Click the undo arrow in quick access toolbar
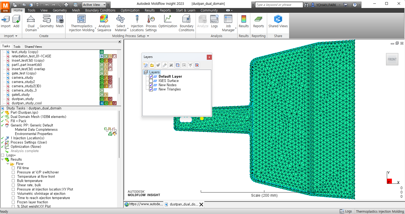The height and width of the screenshot is (214, 405). pyautogui.click(x=47, y=5)
